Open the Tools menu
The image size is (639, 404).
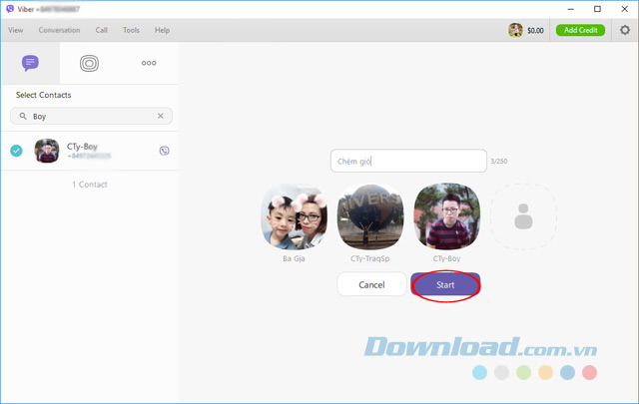pos(131,30)
